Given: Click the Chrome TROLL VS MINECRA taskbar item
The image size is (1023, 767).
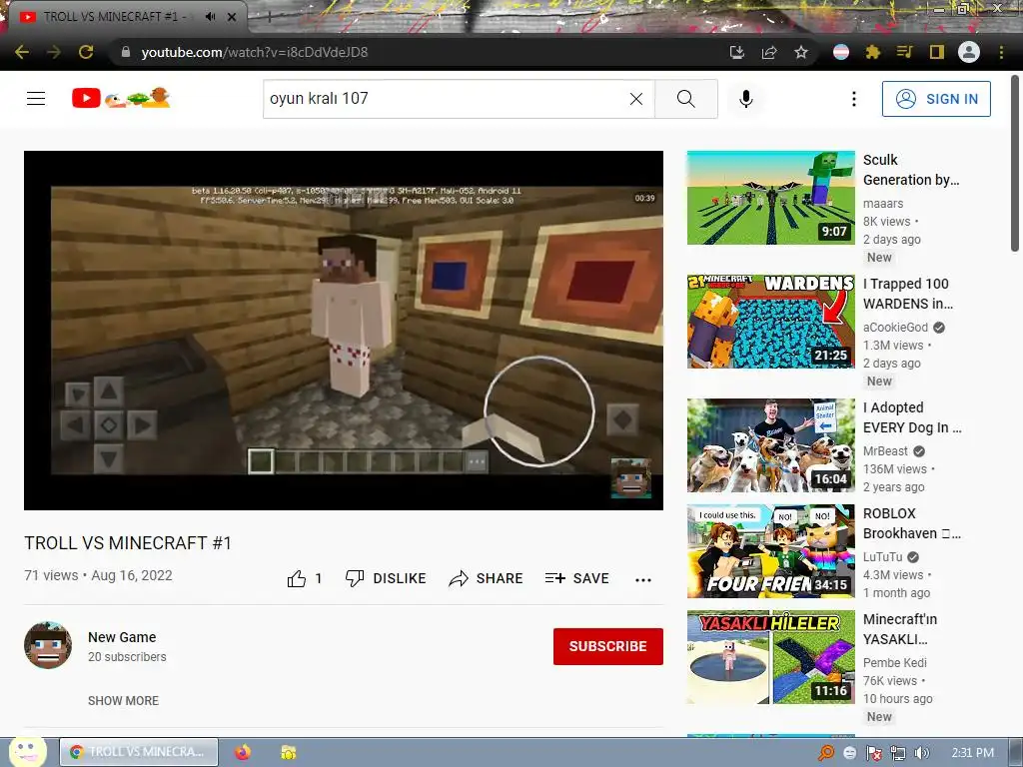Looking at the screenshot, I should tap(139, 752).
